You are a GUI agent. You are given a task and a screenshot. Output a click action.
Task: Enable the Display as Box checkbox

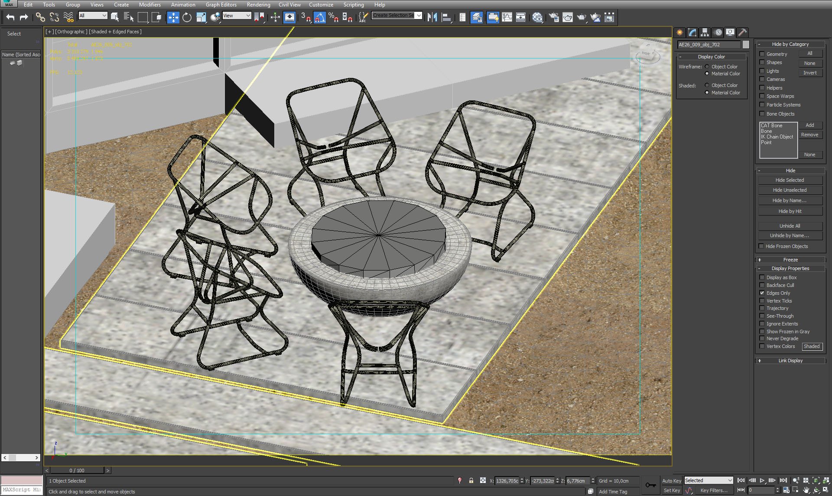(762, 277)
